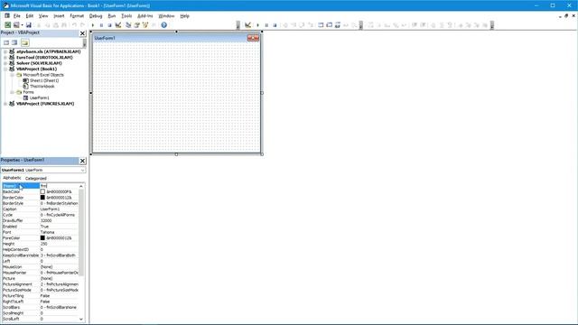This screenshot has height=325, width=578.
Task: Open the Edit menu
Action: click(30, 16)
